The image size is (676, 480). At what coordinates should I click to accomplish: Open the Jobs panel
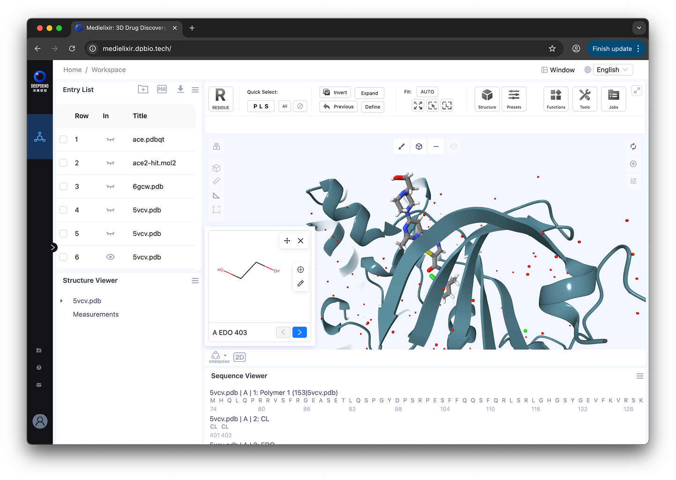click(x=613, y=99)
